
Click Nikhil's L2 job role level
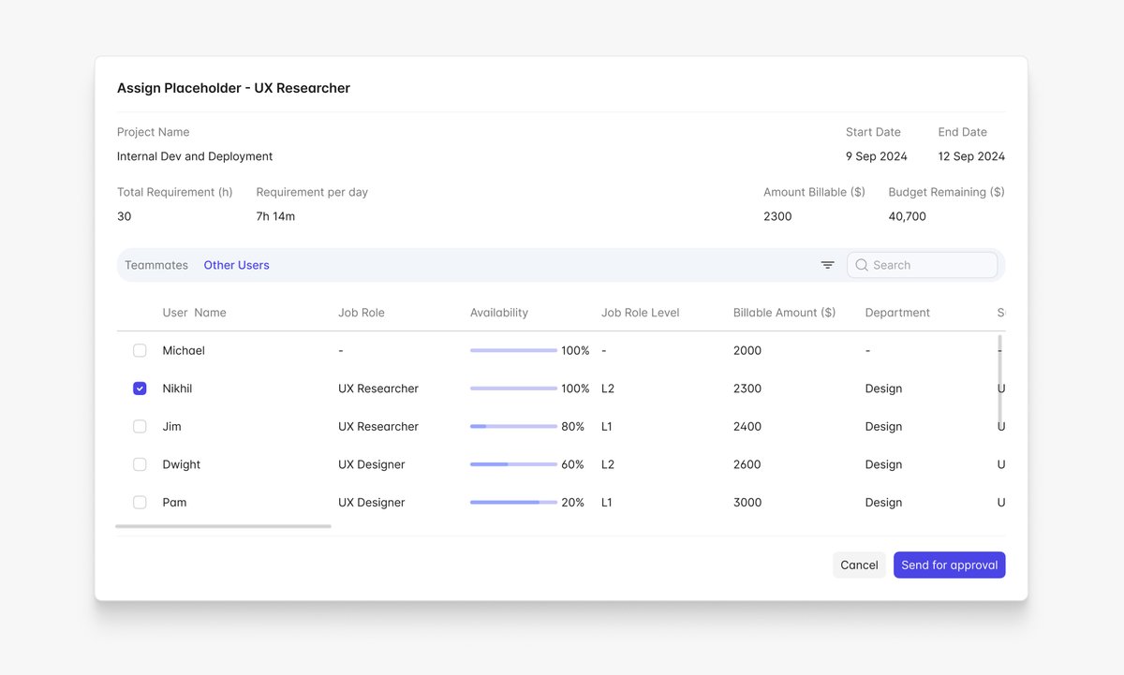pos(608,389)
